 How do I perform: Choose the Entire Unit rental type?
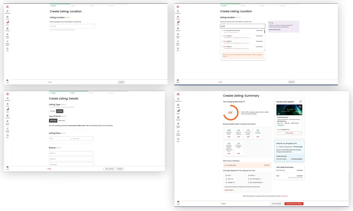(53, 120)
